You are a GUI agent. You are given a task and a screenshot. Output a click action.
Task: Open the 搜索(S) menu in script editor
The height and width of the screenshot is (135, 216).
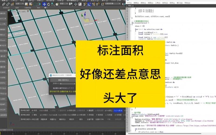[143, 3]
